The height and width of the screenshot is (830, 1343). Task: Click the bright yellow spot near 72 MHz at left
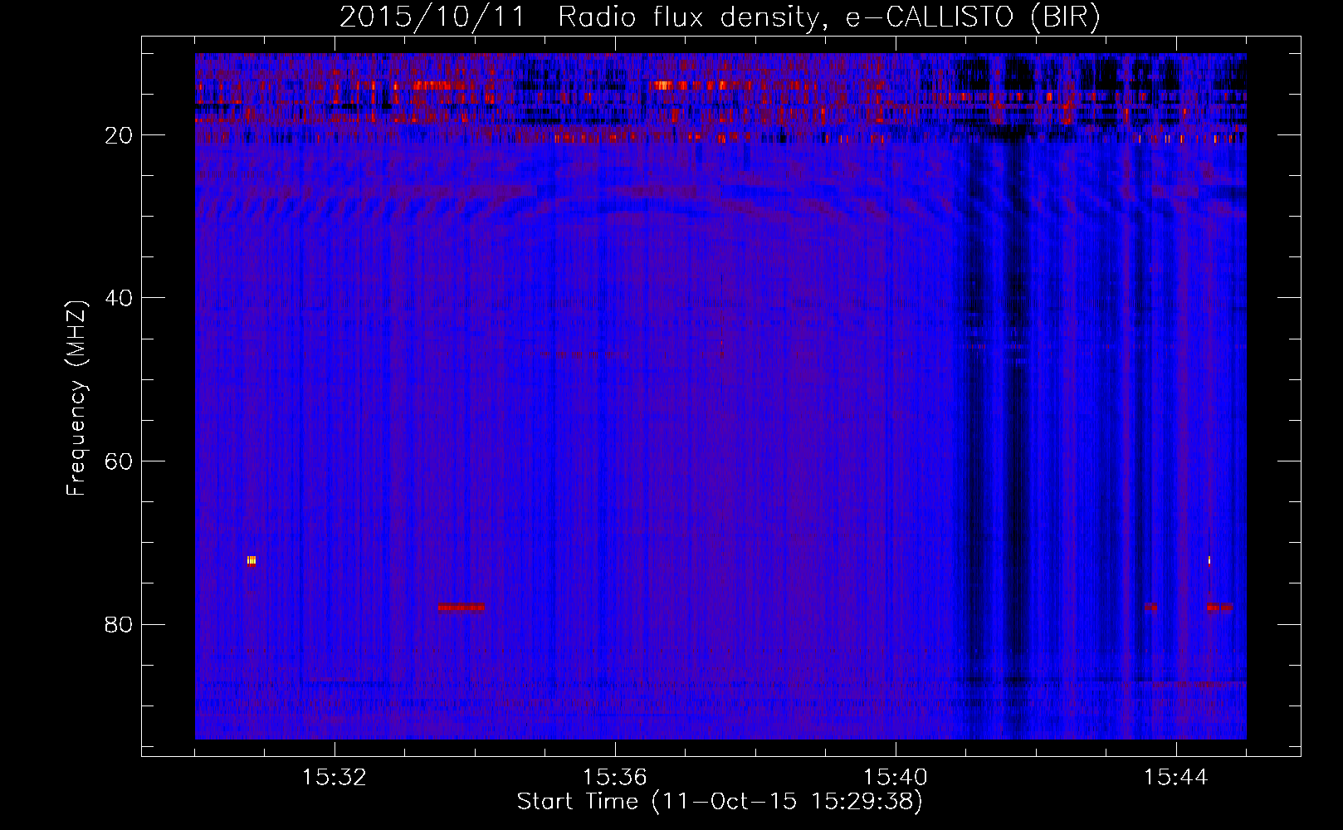252,561
